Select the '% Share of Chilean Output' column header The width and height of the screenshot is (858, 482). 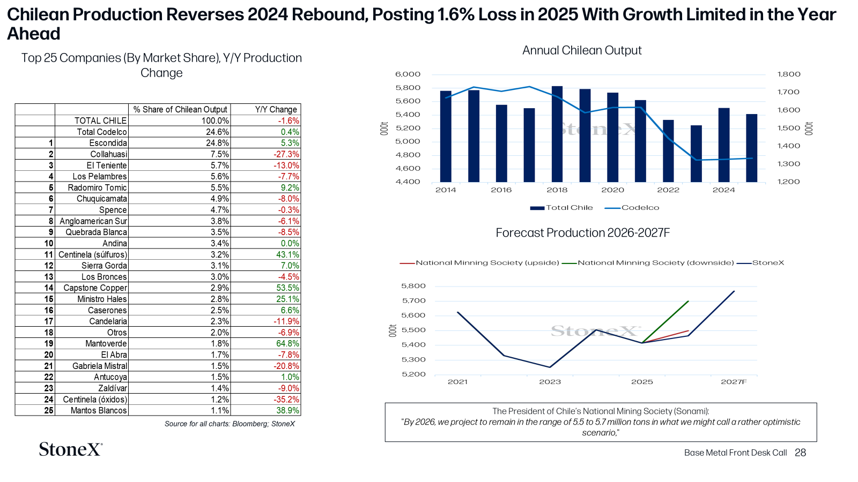[x=180, y=109]
